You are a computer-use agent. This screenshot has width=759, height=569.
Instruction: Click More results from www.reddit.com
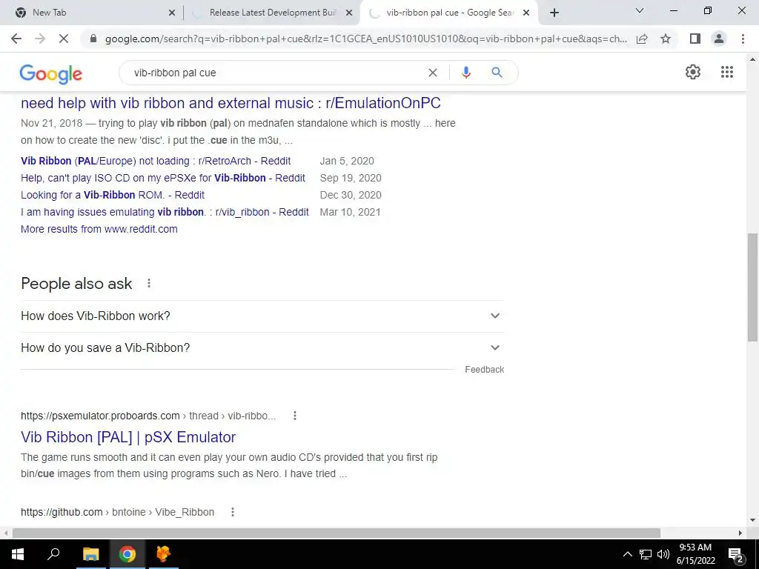(x=99, y=229)
